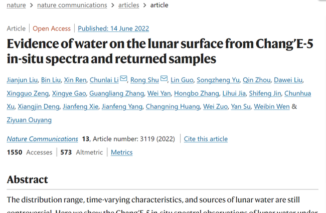The image size is (326, 213).
Task: Click author Xin Ren
Action: coord(75,80)
